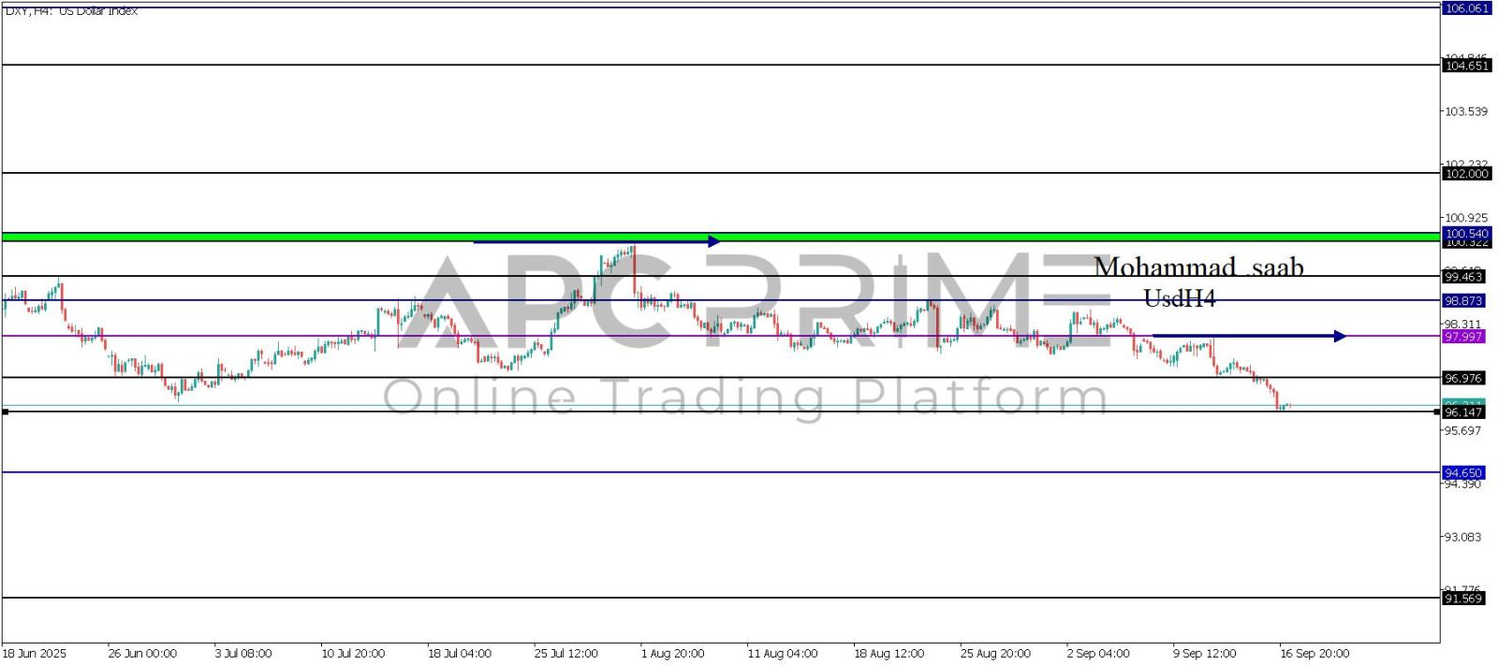Image resolution: width=1498 pixels, height=665 pixels.
Task: Click the UsdH4 text label
Action: click(x=1180, y=298)
